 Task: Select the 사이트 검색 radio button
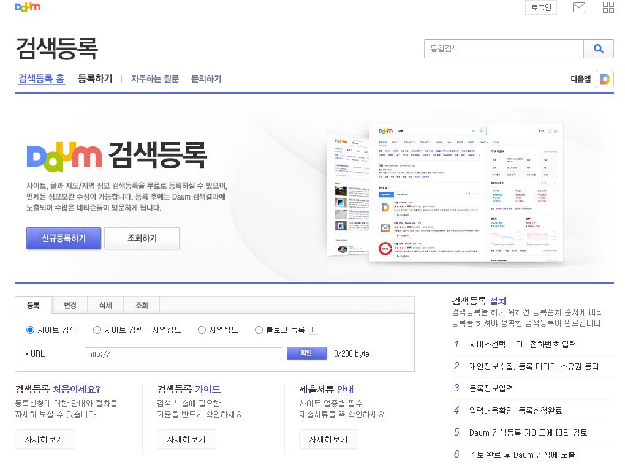tap(30, 330)
